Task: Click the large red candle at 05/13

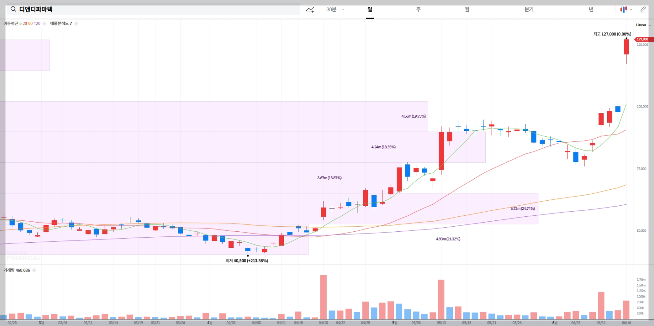Action: 441,151
